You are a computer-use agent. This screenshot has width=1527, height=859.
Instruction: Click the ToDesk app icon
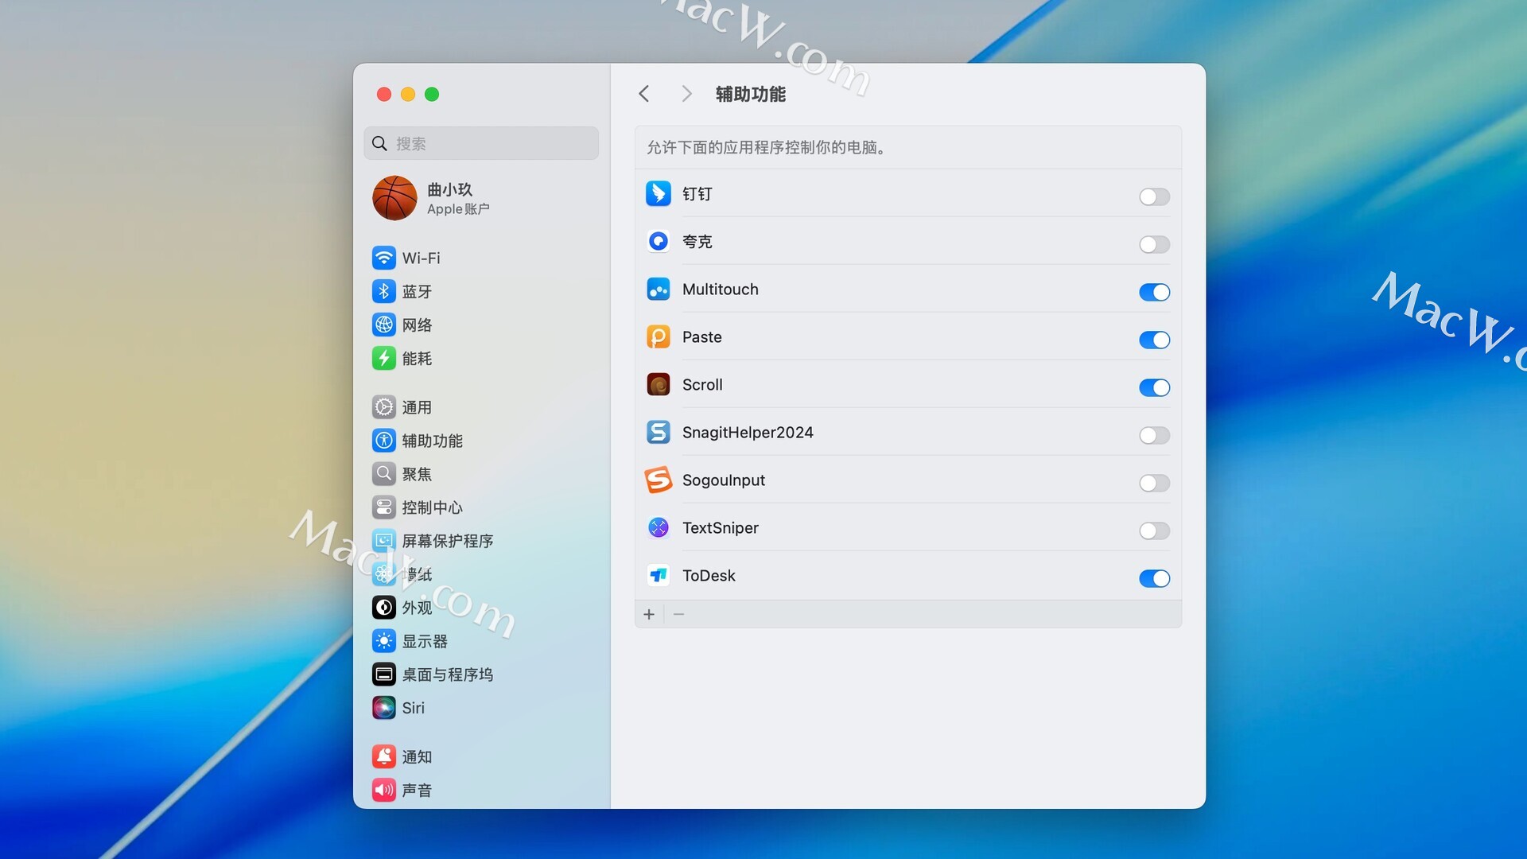pyautogui.click(x=658, y=576)
